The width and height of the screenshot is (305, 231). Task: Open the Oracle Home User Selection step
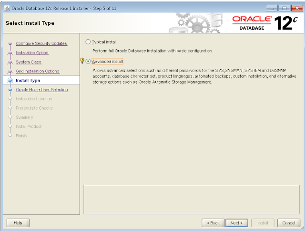[x=42, y=90]
